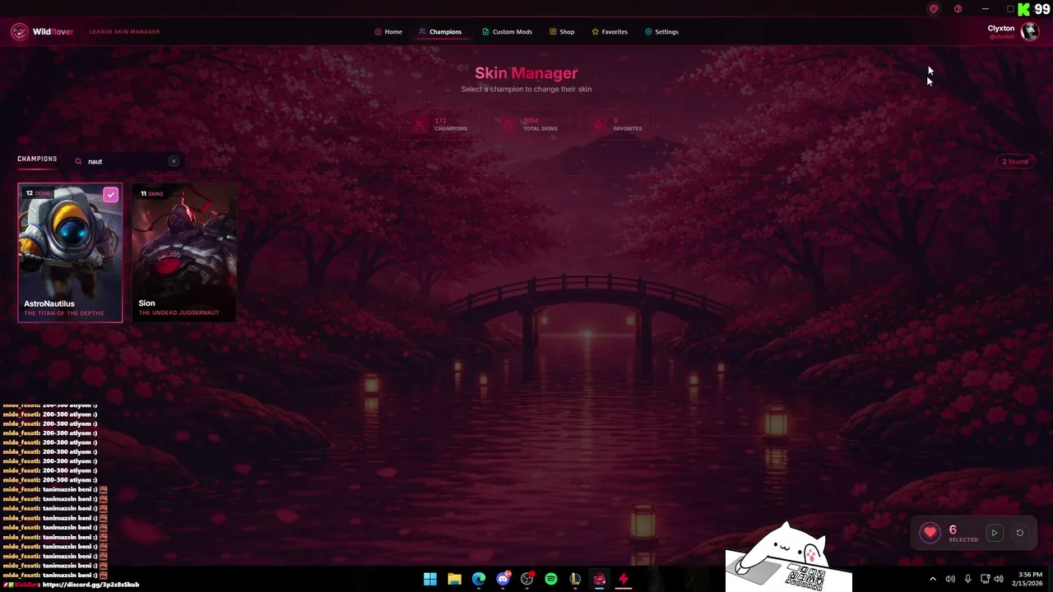Click the 'CHAMPIONS' section label
This screenshot has width=1053, height=592.
[x=37, y=159]
